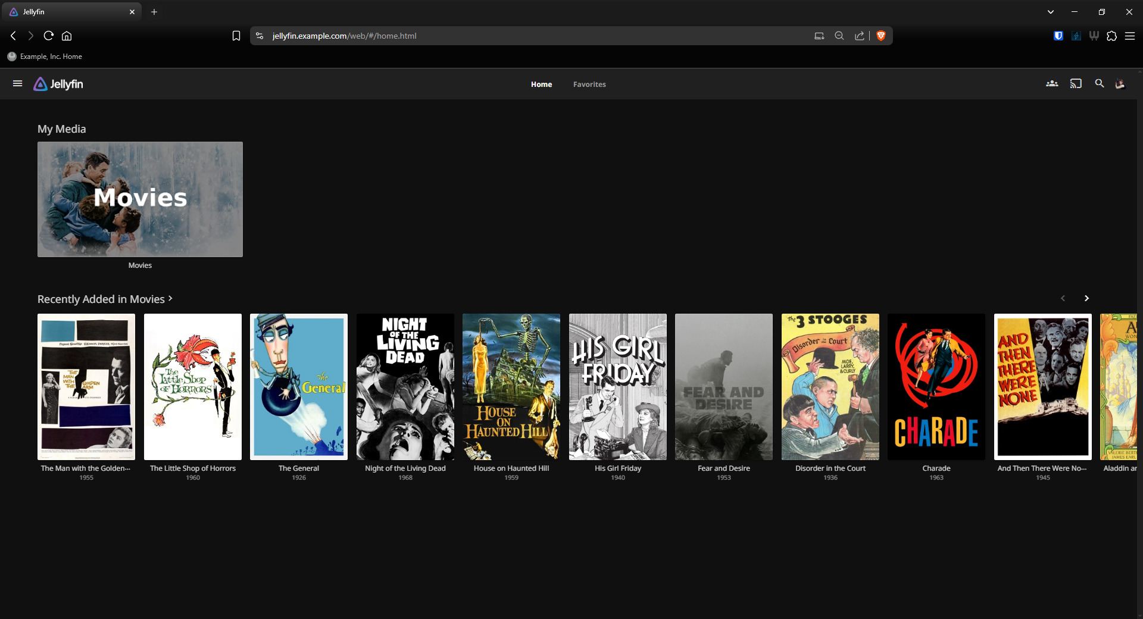Open the Movies library card

[x=140, y=199]
